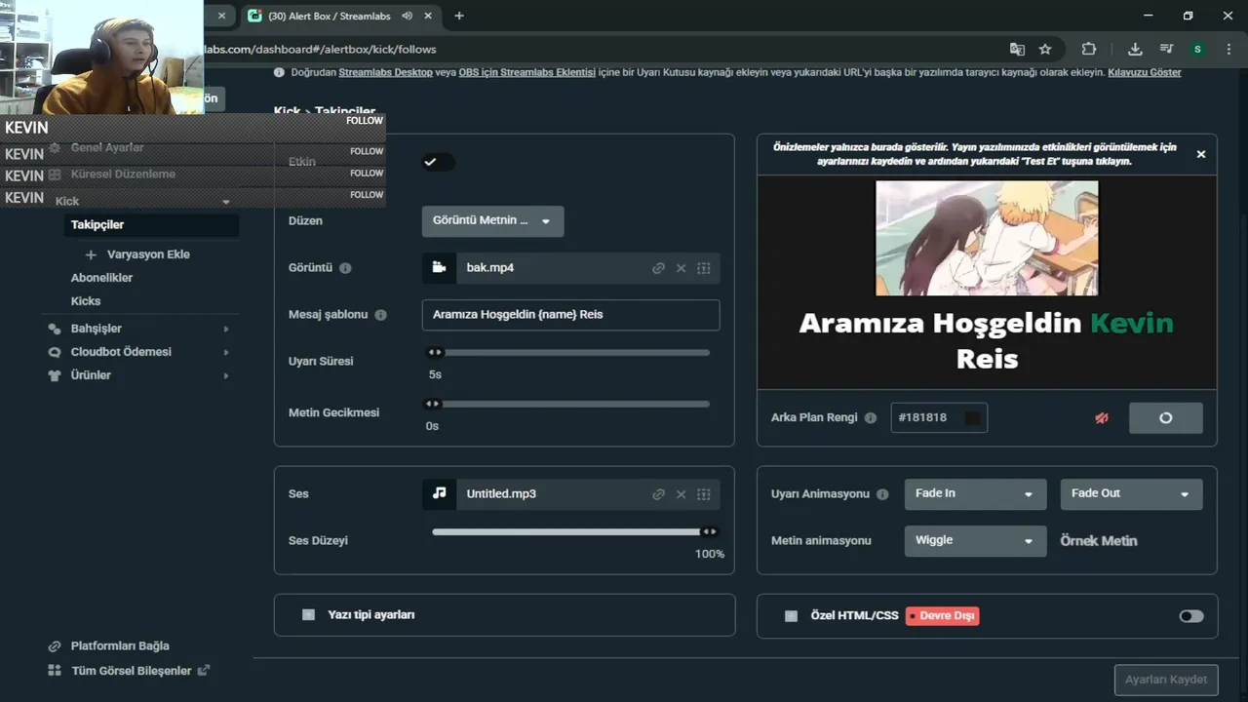Open the browser downloads icon

click(x=1135, y=49)
